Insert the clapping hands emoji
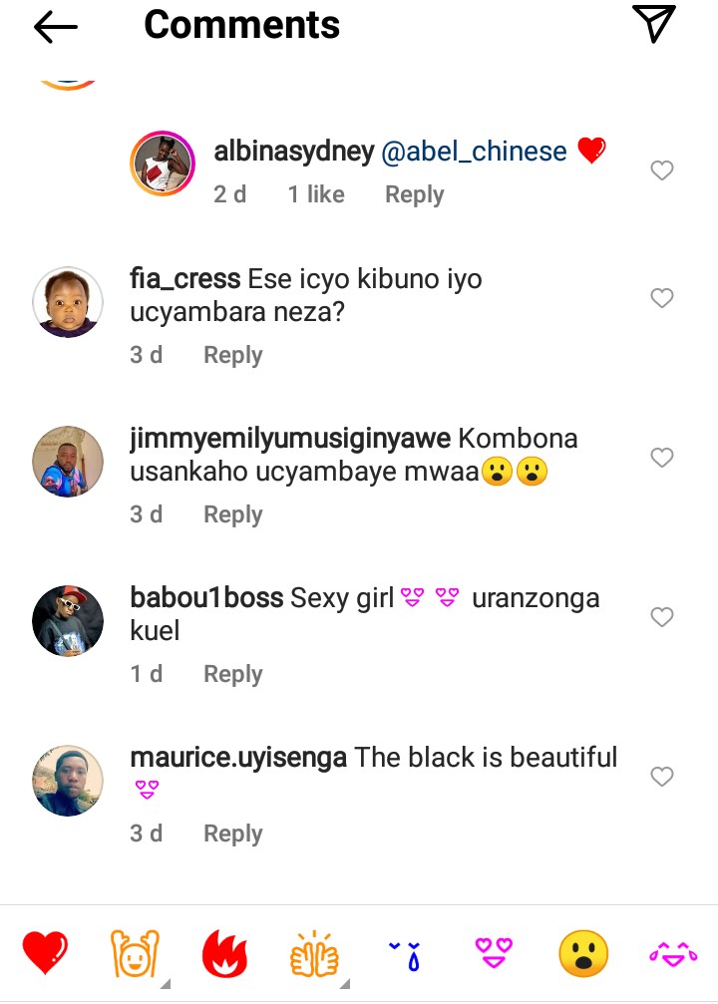The width and height of the screenshot is (718, 1004). click(x=314, y=953)
